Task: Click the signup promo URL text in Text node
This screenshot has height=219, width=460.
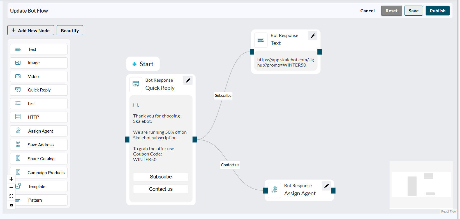Action: (x=286, y=62)
